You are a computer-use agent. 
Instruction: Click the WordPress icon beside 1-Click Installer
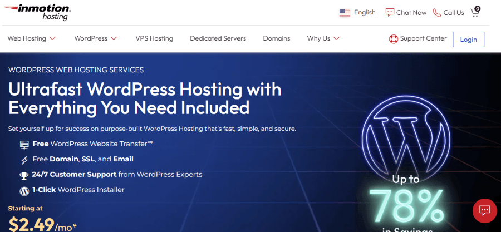point(24,191)
